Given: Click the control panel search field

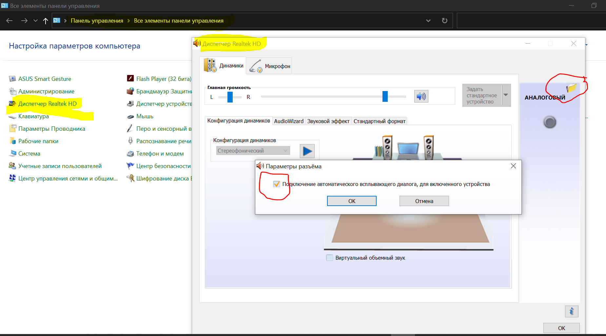Looking at the screenshot, I should (x=531, y=21).
